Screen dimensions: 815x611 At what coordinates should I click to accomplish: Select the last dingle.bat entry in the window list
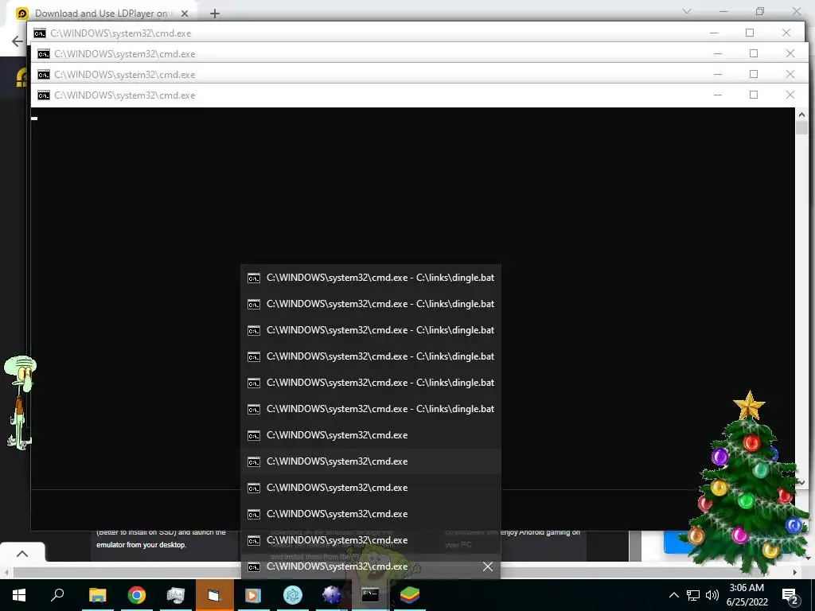371,409
